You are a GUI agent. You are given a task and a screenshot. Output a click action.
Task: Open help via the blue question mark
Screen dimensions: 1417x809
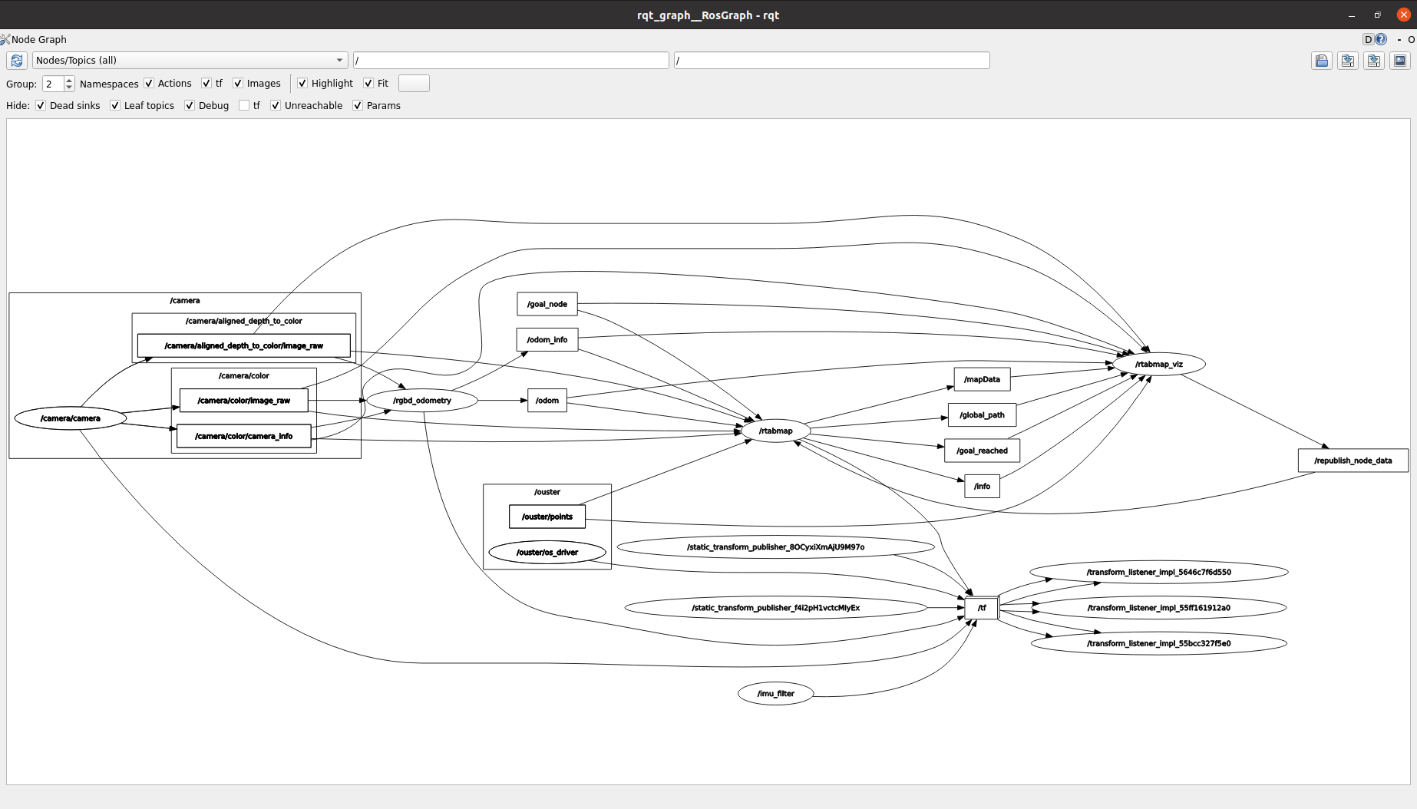(1381, 39)
